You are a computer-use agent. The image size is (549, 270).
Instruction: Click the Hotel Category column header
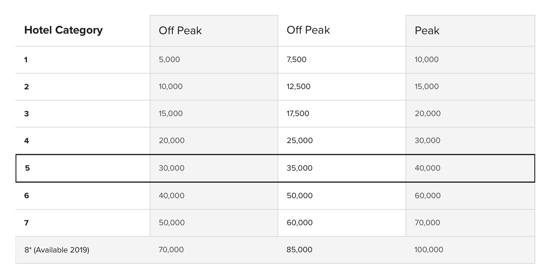tap(63, 30)
